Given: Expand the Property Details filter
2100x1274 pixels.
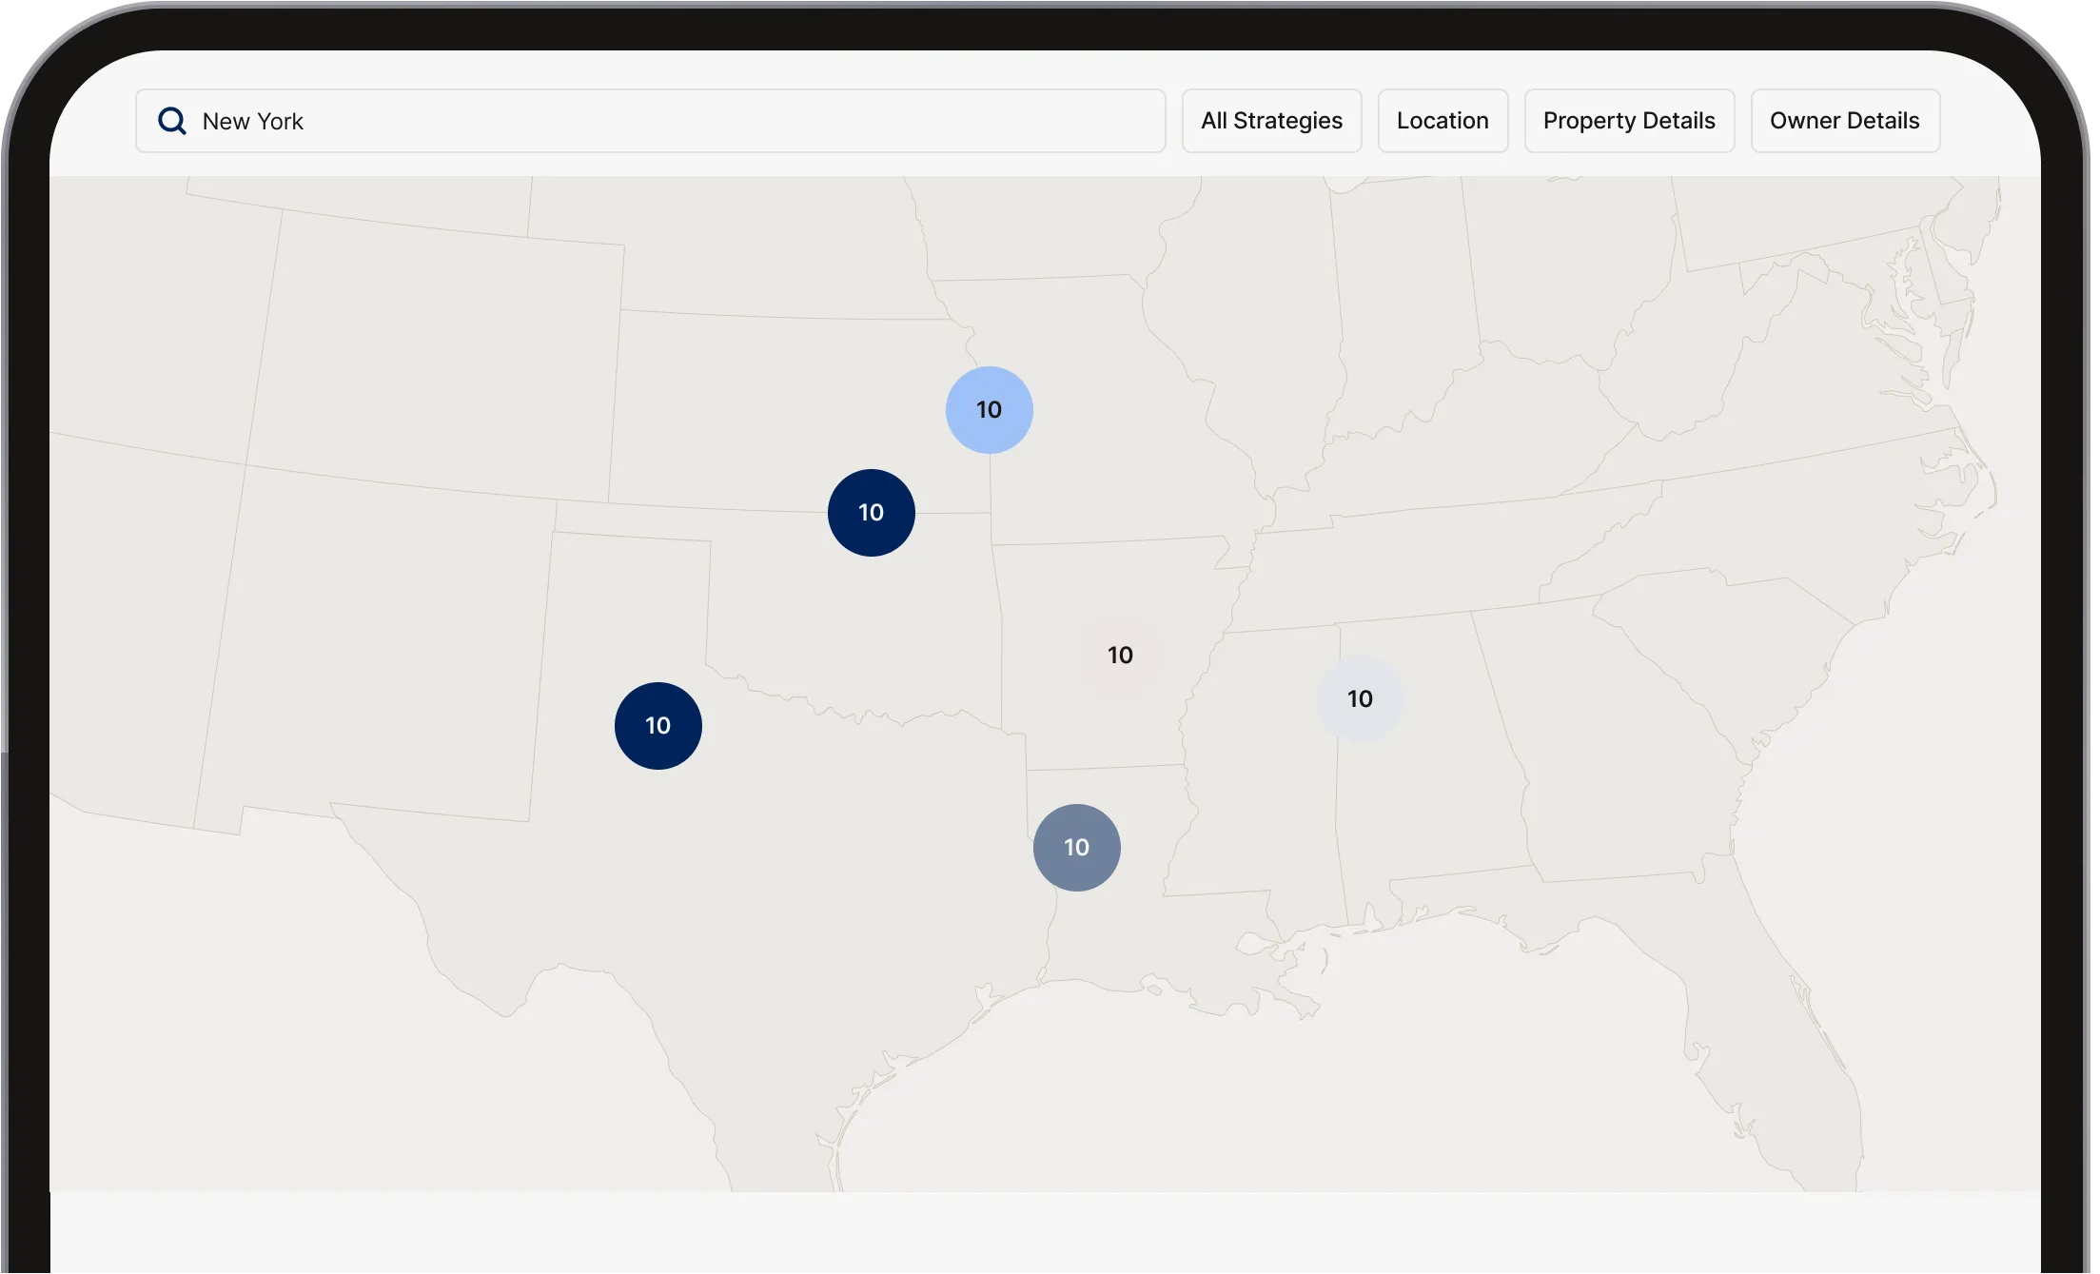Looking at the screenshot, I should click(x=1629, y=121).
